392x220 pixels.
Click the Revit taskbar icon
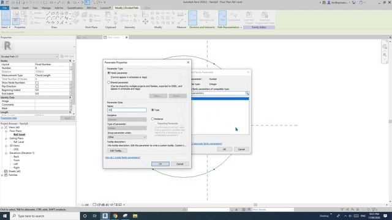(x=105, y=216)
